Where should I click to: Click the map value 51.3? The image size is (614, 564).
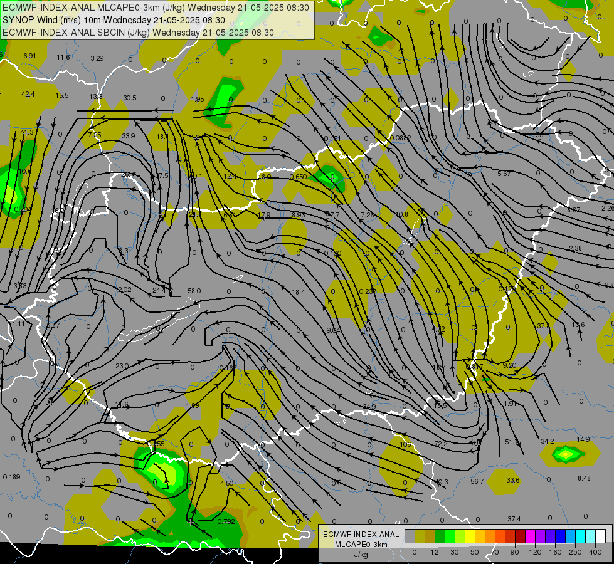[511, 442]
